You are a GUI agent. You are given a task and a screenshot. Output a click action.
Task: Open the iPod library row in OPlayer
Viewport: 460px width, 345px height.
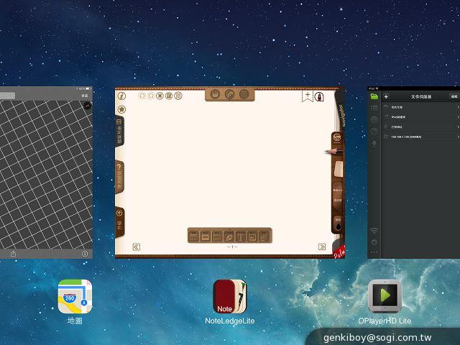tap(420, 116)
